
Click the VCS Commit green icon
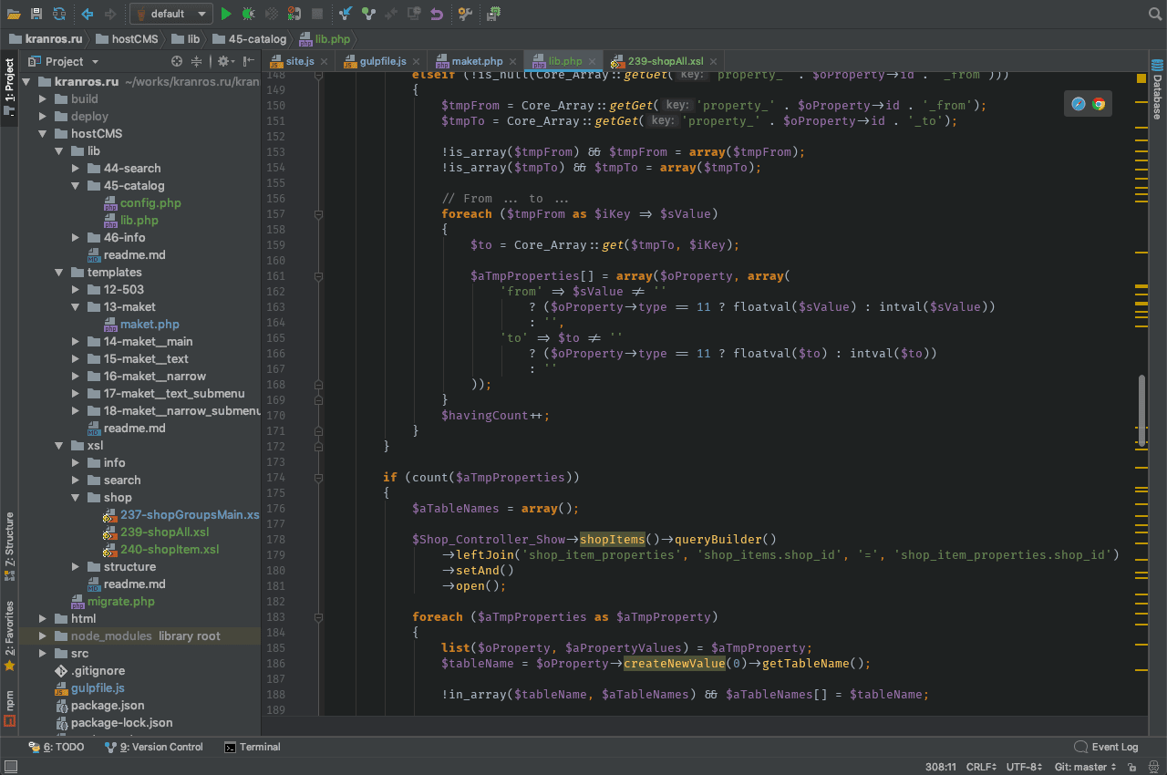click(x=368, y=14)
